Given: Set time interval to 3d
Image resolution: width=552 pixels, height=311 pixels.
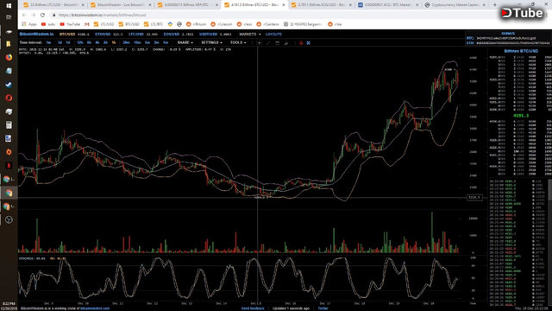Looking at the screenshot, I should pyautogui.click(x=60, y=42).
